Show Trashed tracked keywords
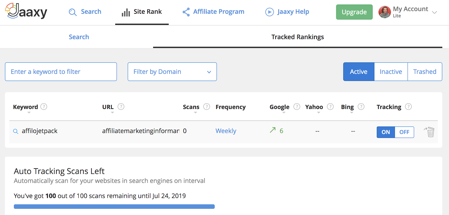The image size is (449, 215). (x=425, y=72)
